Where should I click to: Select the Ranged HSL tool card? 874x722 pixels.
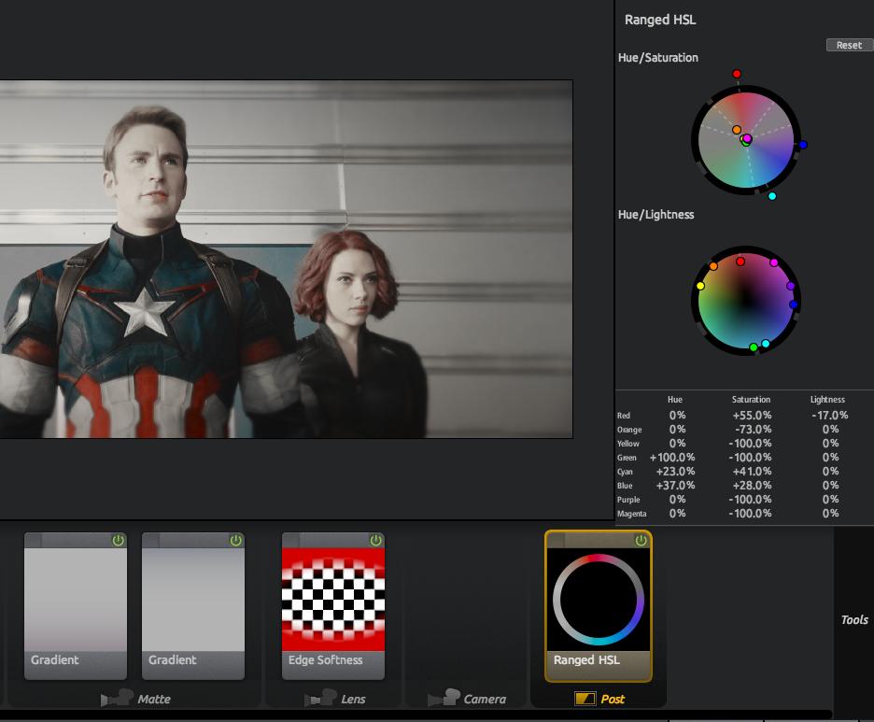click(599, 606)
